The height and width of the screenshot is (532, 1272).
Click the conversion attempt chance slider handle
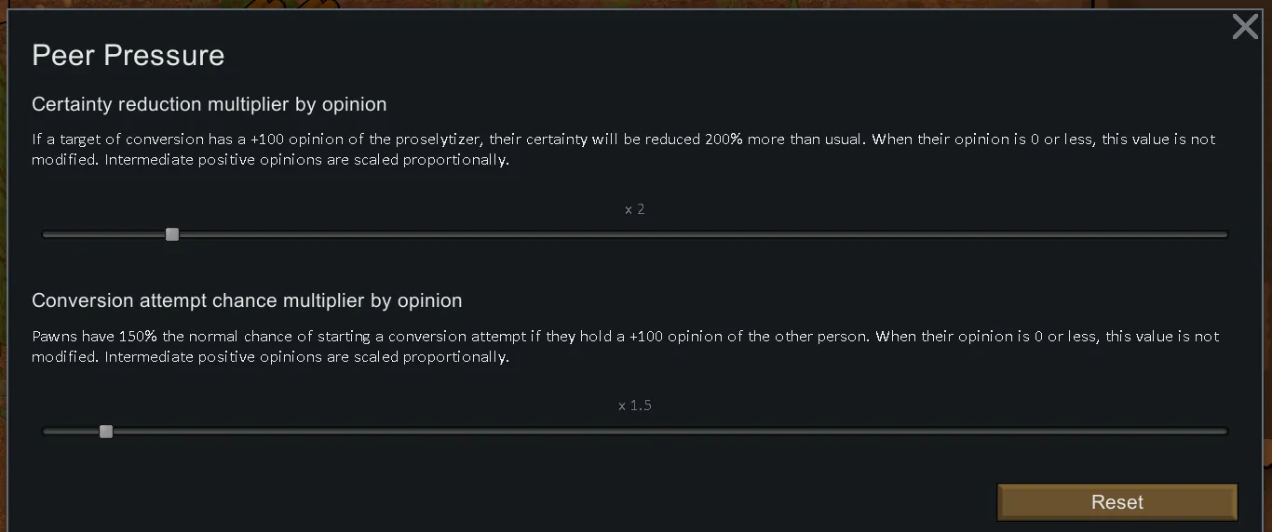point(106,432)
